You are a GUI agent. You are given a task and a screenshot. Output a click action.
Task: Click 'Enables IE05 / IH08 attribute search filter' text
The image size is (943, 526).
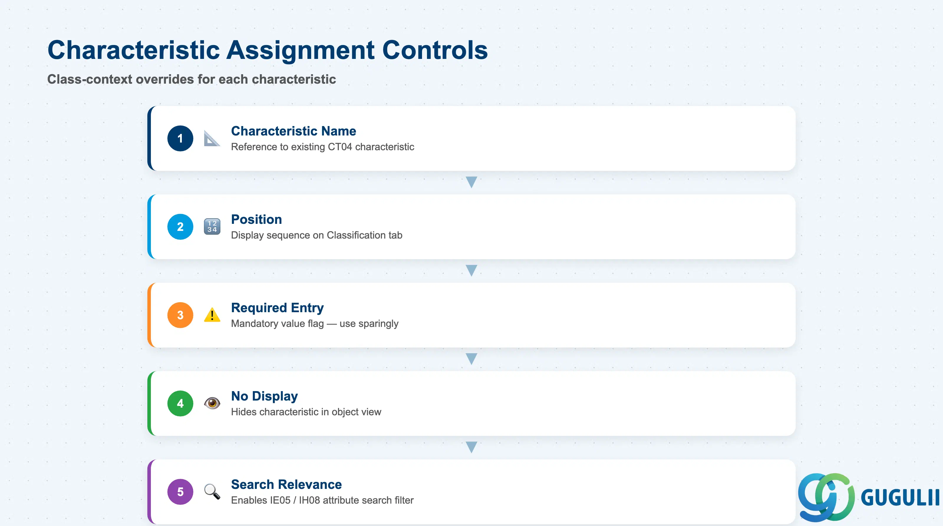322,500
